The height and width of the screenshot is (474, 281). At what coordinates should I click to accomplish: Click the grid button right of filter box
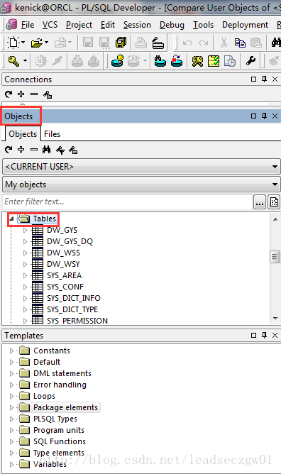[x=274, y=202]
